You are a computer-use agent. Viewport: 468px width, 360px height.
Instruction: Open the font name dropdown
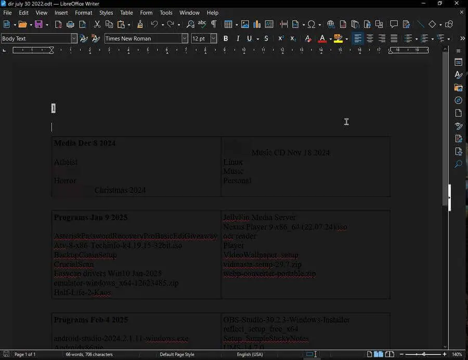click(185, 38)
